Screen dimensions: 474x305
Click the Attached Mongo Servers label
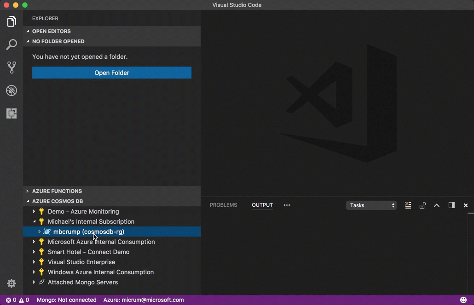[x=83, y=282]
